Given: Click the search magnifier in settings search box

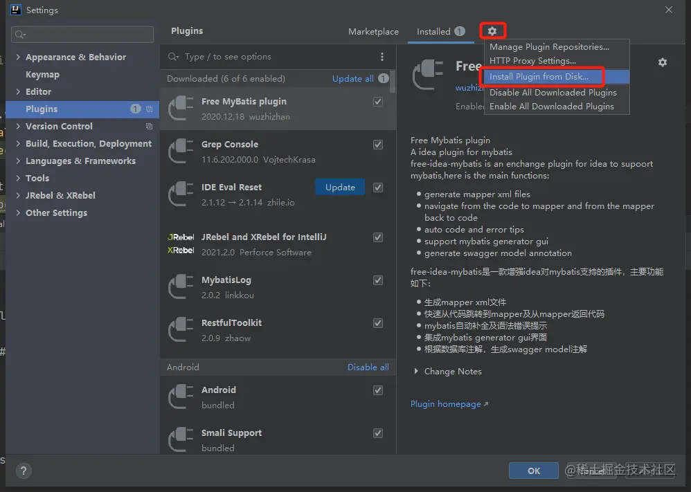Looking at the screenshot, I should coord(20,35).
